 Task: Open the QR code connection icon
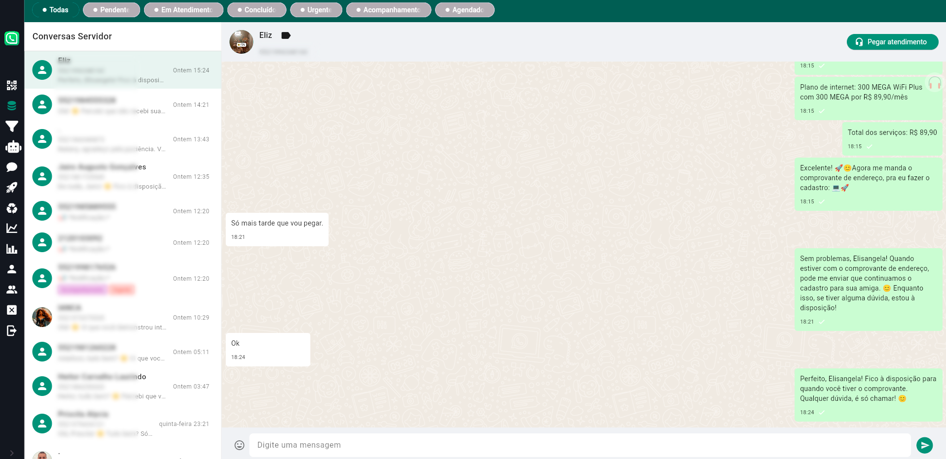[12, 85]
